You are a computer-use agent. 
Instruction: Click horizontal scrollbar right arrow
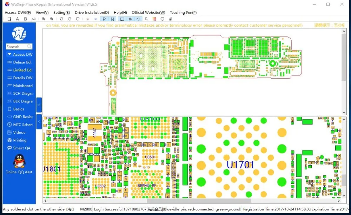click(x=339, y=201)
